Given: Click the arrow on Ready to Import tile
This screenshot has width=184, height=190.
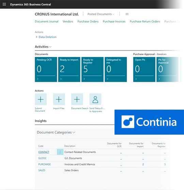Looking at the screenshot, I should tap(61, 79).
